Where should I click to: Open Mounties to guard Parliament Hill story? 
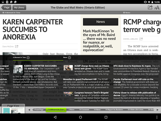86,83
